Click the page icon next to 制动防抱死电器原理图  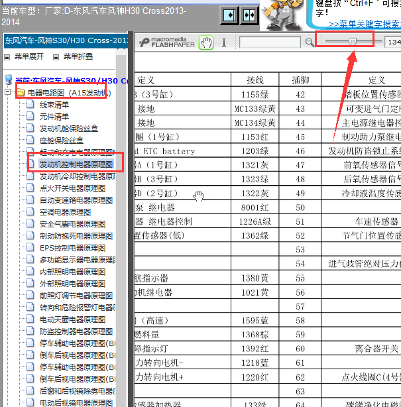[30, 236]
